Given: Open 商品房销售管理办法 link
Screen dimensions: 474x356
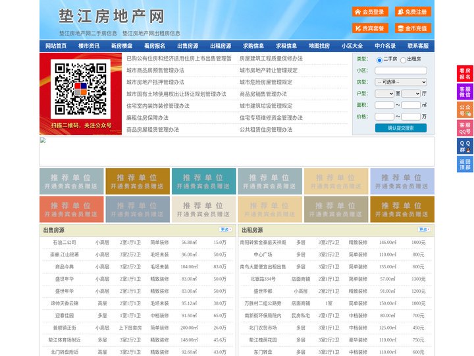Looking at the screenshot, I should click(263, 94).
